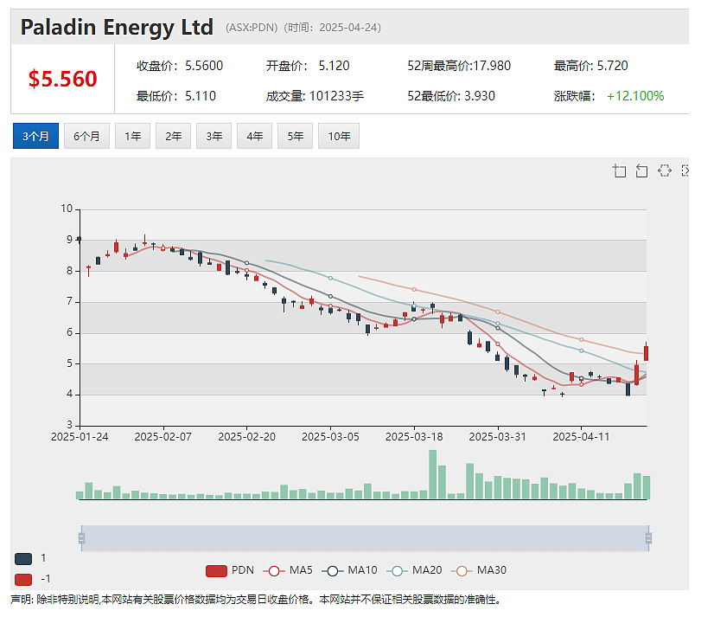Click the (ASX:PDN) ticker text
This screenshot has width=701, height=617.
click(252, 28)
